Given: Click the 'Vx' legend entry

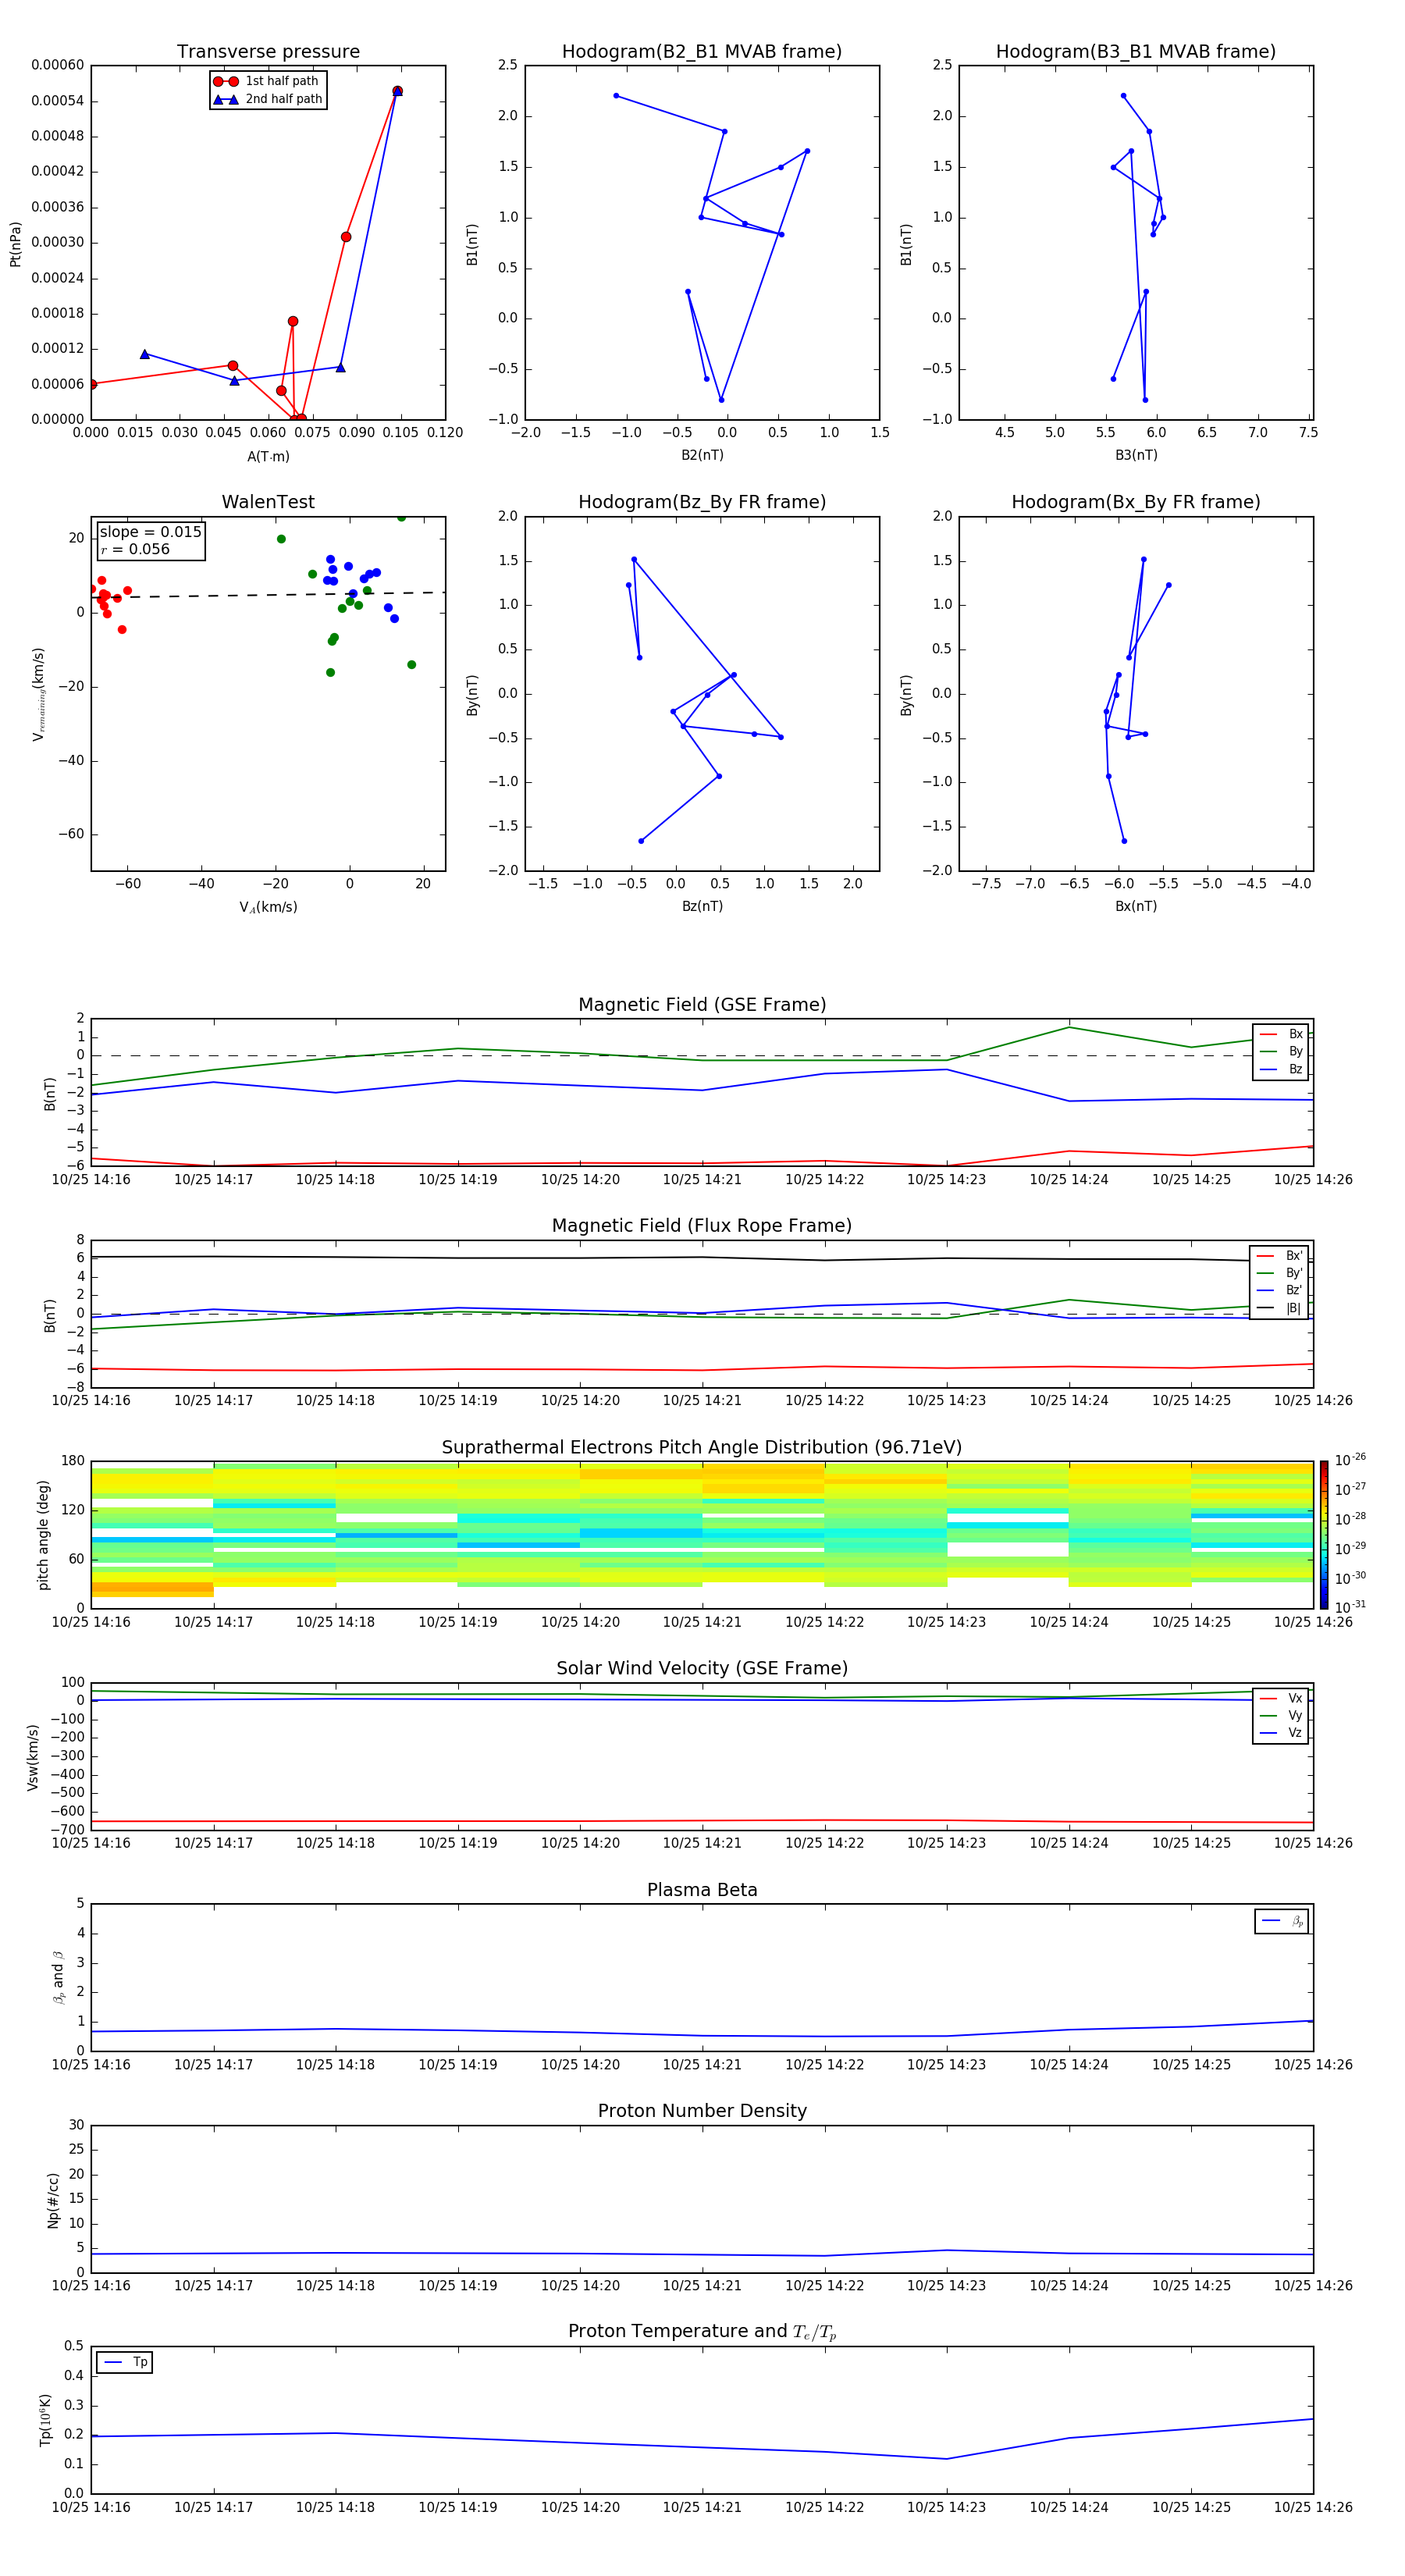Looking at the screenshot, I should 1281,1698.
